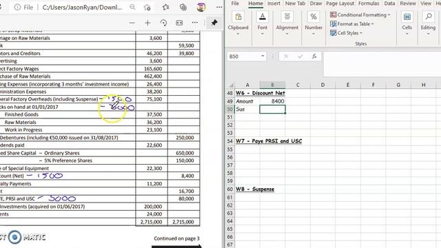Viewport: 441px width, 248px height.
Task: Click the Select All corner triangle
Action: tap(231, 85)
